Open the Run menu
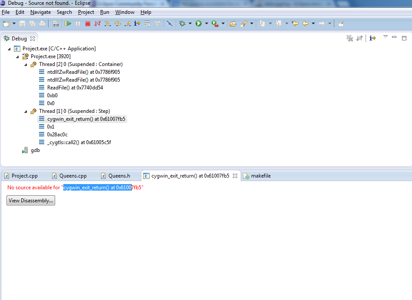 105,12
